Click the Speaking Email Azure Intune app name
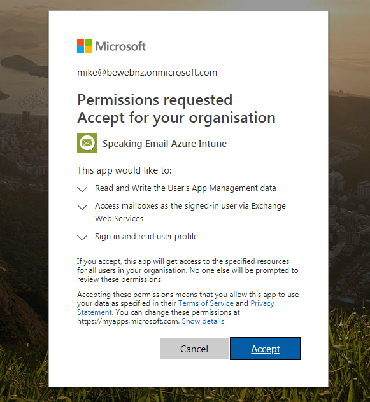 [x=164, y=144]
